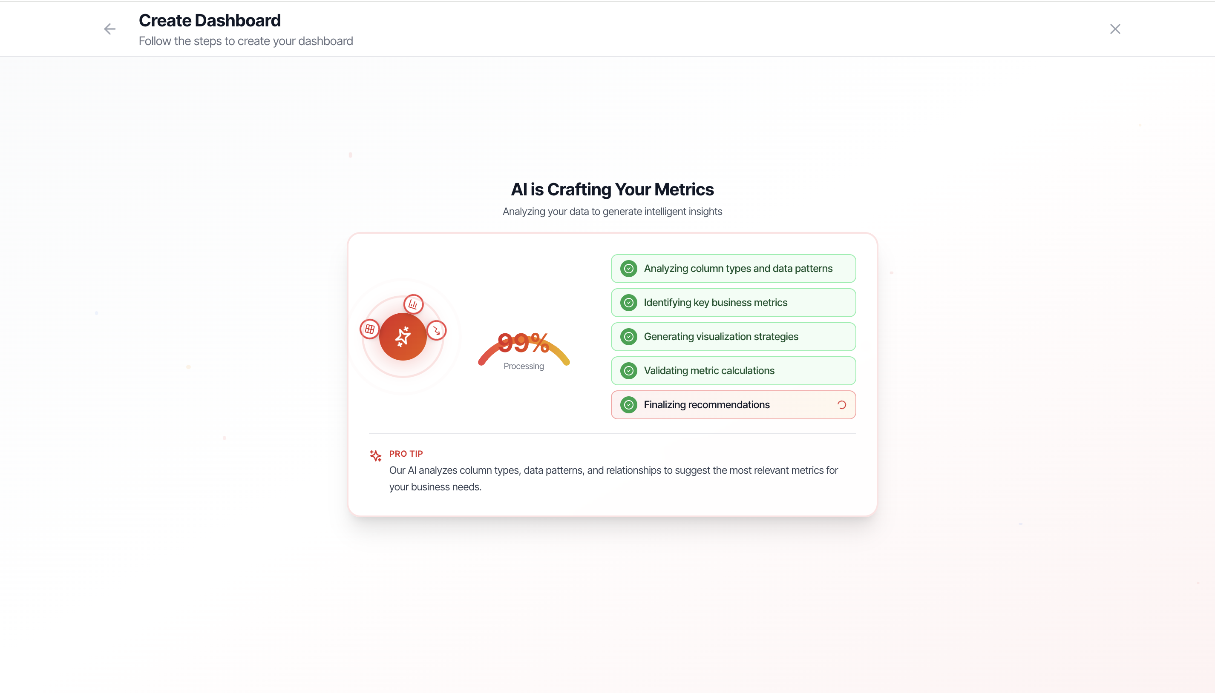This screenshot has width=1215, height=693.
Task: Click the checkmark beside Analyzing column types
Action: (x=628, y=269)
